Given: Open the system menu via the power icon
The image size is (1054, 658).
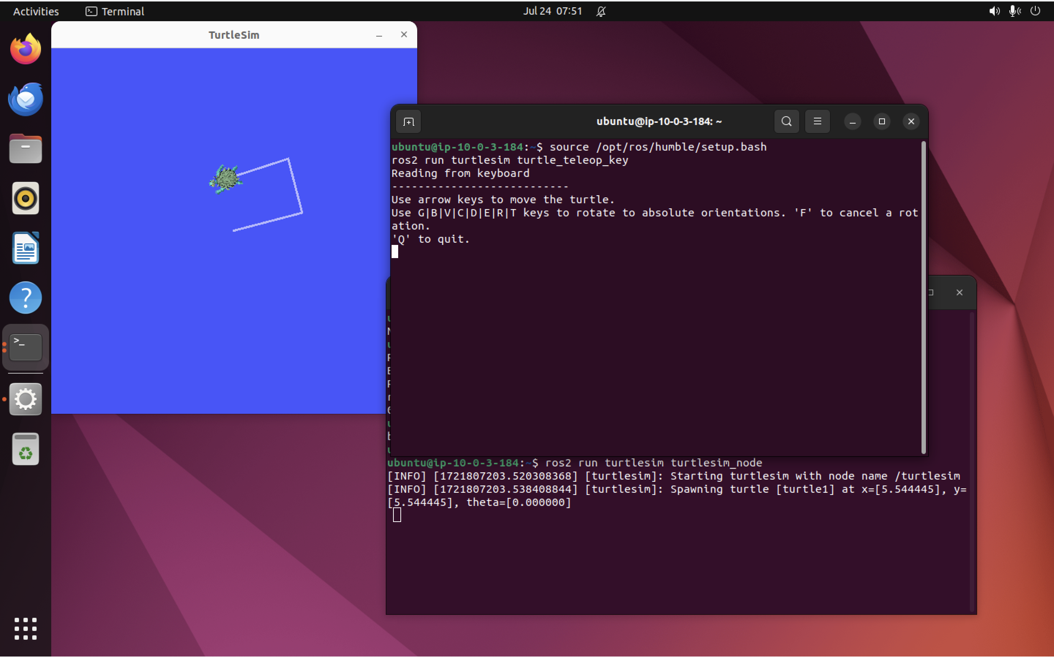Looking at the screenshot, I should pos(1035,11).
